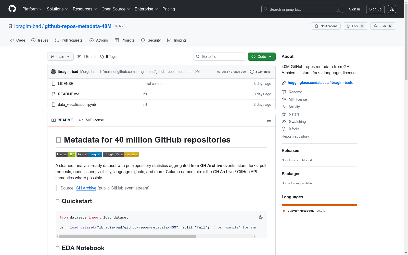The width and height of the screenshot is (408, 255).
Task: Open the Pricing link
Action: coord(169,9)
